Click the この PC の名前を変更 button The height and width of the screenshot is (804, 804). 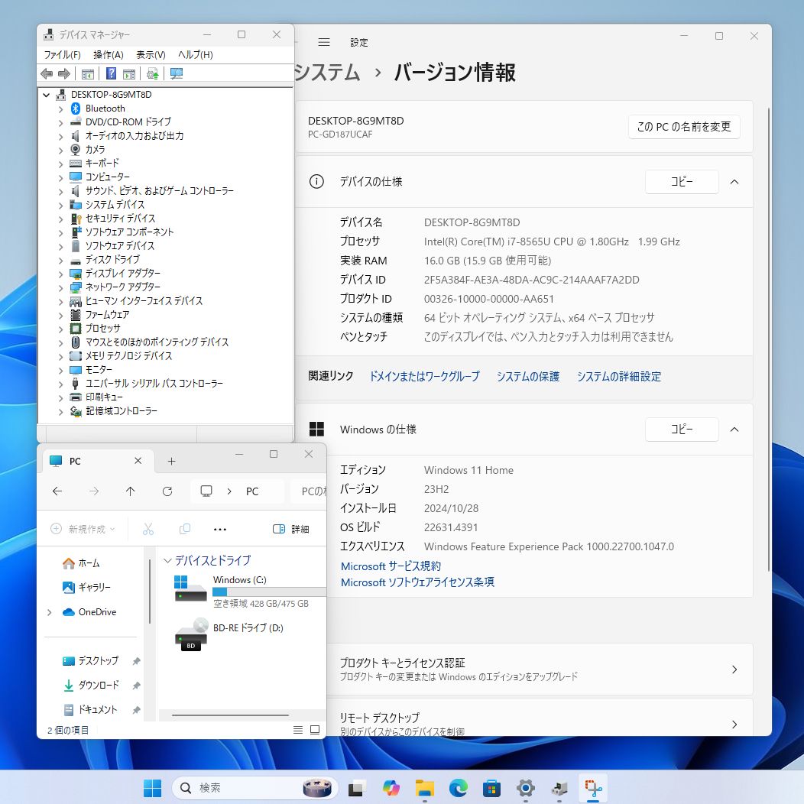[684, 127]
